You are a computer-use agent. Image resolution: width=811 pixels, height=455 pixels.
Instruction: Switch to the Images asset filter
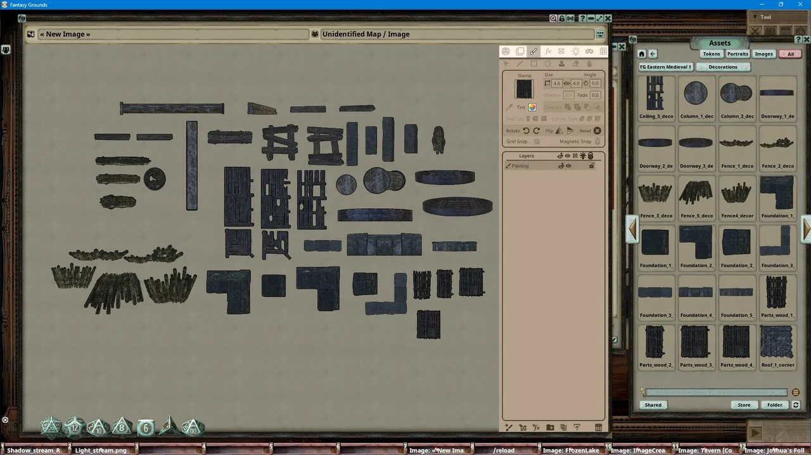tap(763, 54)
